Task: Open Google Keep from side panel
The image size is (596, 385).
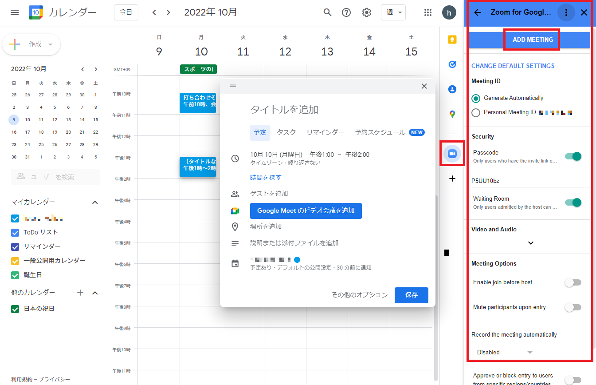Action: [x=452, y=40]
